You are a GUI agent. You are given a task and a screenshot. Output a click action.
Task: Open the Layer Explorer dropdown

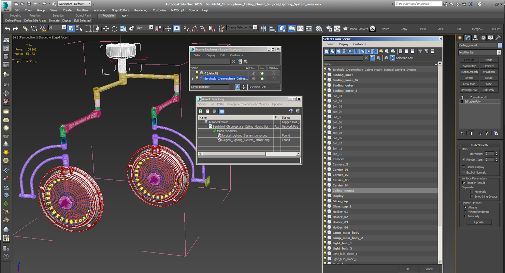pos(231,87)
